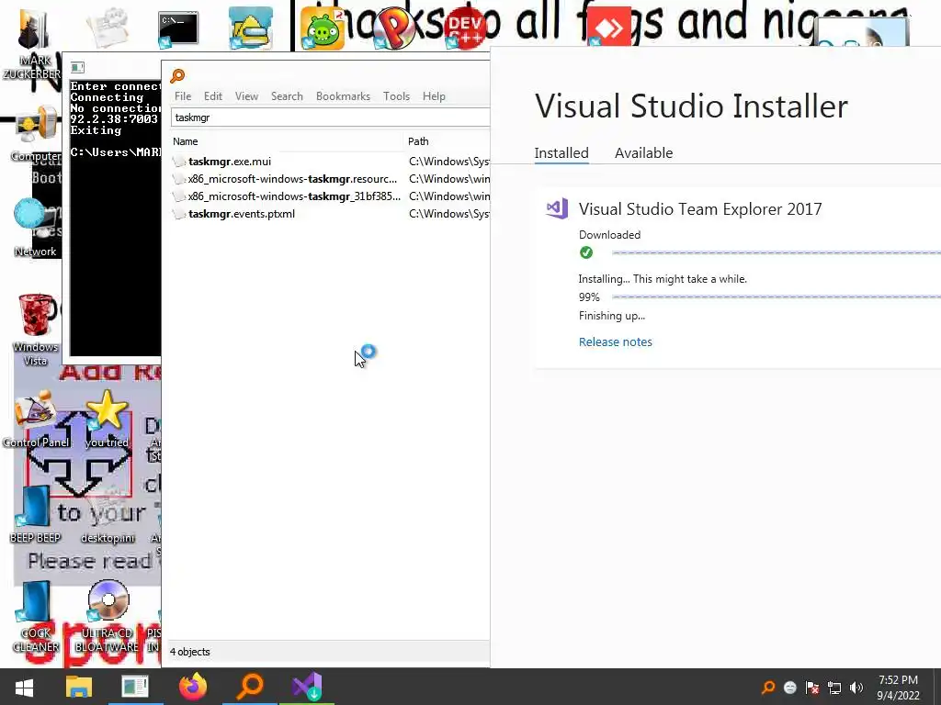Open Visual Studio Installer taskbar icon
This screenshot has height=705, width=941.
click(307, 687)
